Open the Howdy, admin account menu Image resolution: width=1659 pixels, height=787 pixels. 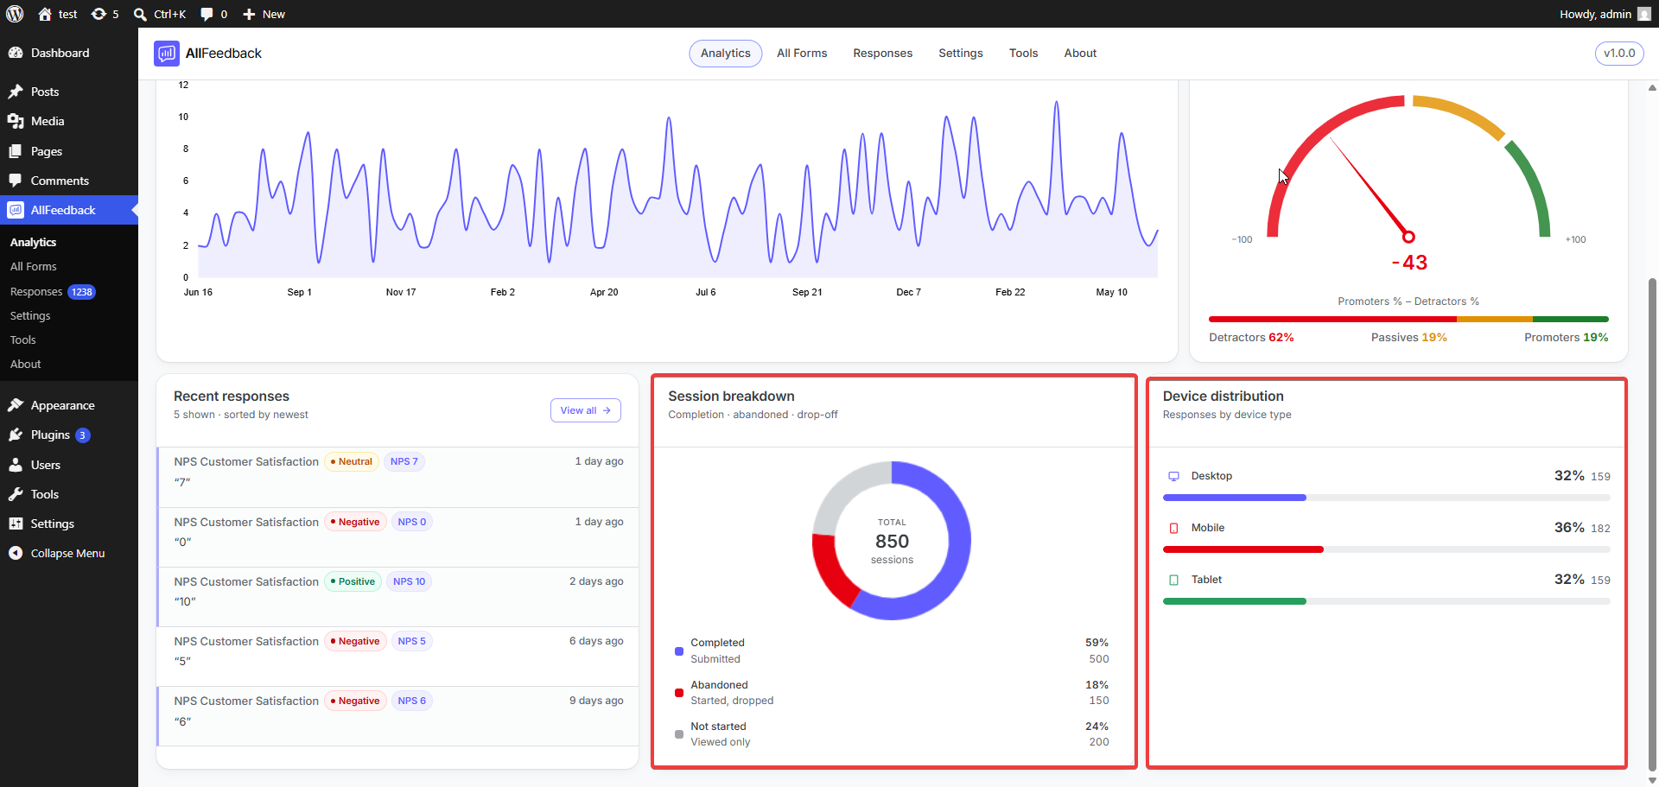(x=1605, y=14)
